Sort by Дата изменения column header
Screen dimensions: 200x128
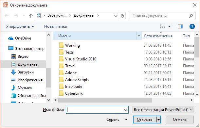(x=161, y=36)
